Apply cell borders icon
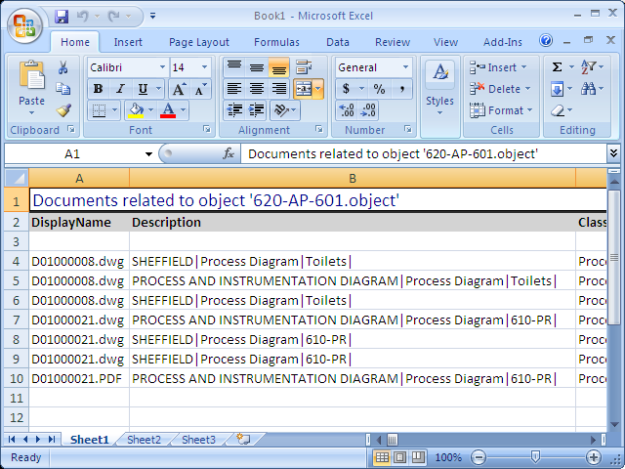The height and width of the screenshot is (469, 625). pyautogui.click(x=99, y=110)
